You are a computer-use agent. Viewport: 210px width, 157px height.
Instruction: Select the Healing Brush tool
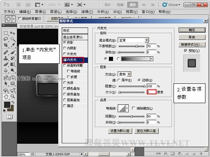(x=6, y=52)
